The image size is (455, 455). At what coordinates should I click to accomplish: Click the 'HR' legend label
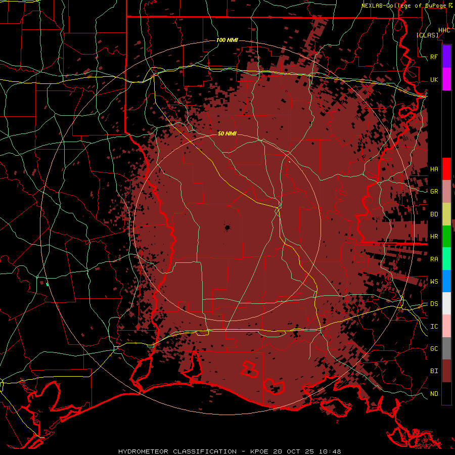[434, 237]
